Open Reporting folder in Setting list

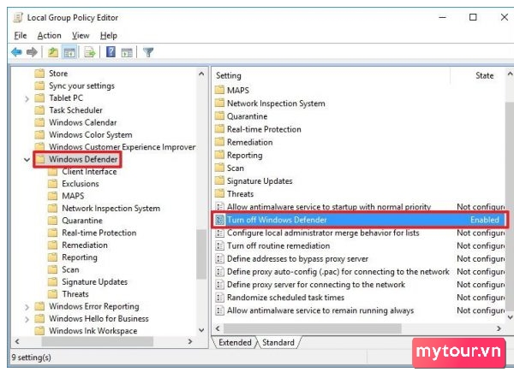tap(245, 155)
